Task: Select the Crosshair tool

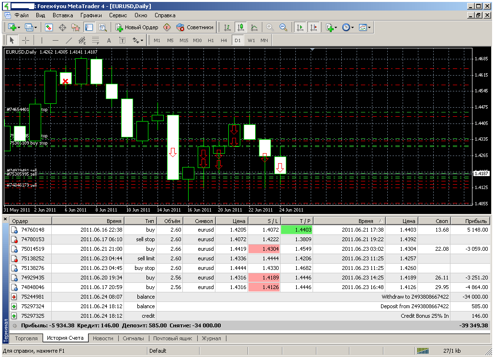Action: click(x=25, y=40)
